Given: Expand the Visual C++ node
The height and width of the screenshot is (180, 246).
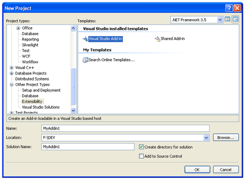Looking at the screenshot, I should tap(11, 68).
